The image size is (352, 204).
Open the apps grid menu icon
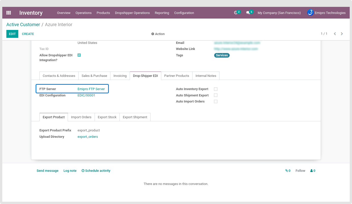[x=9, y=13]
